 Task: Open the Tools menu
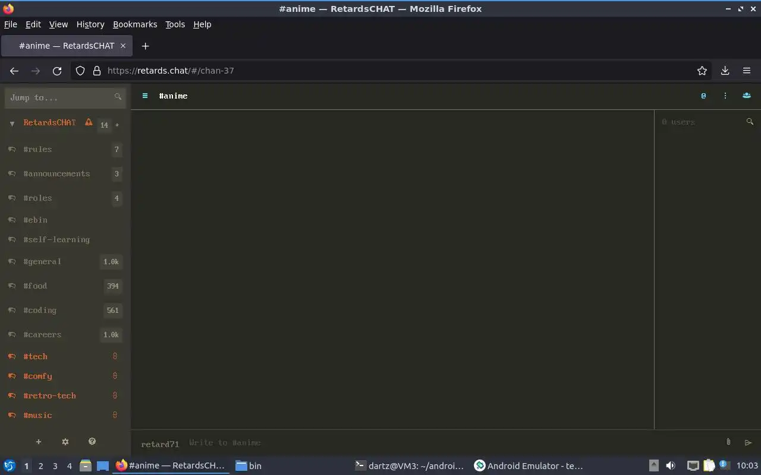coord(175,24)
